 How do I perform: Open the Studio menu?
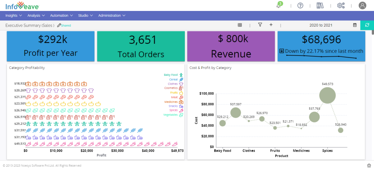pos(85,16)
